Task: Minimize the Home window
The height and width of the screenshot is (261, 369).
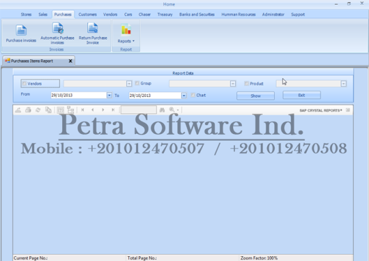Action: pos(336,4)
